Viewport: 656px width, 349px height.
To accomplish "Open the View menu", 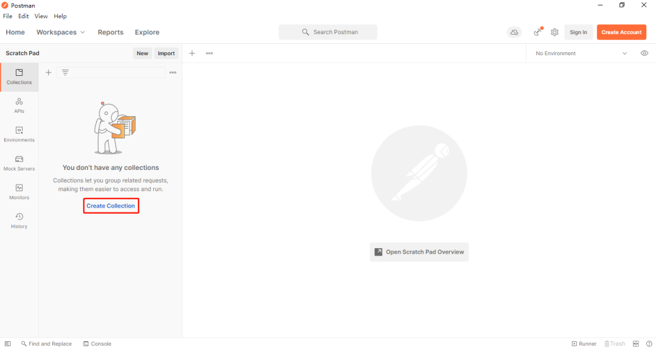I will pyautogui.click(x=41, y=16).
